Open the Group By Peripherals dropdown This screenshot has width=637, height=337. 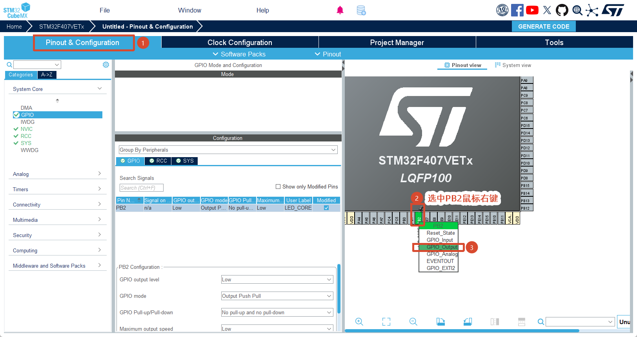pyautogui.click(x=228, y=150)
